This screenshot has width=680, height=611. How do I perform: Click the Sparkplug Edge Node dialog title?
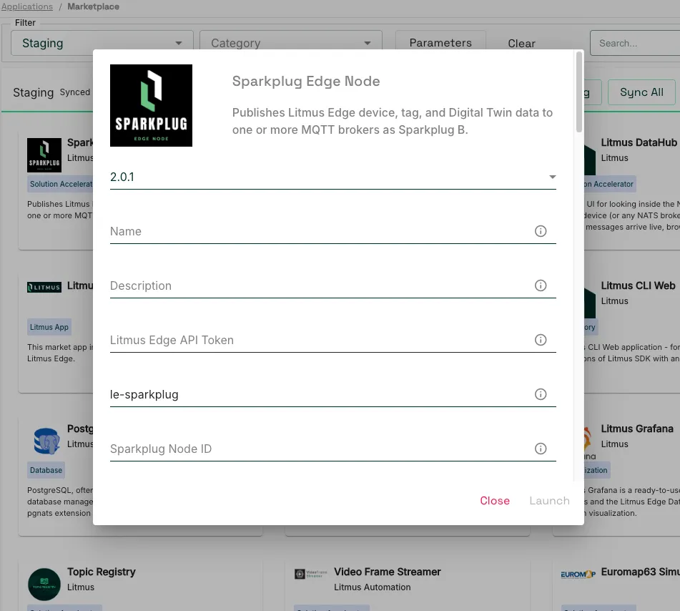[x=306, y=81]
